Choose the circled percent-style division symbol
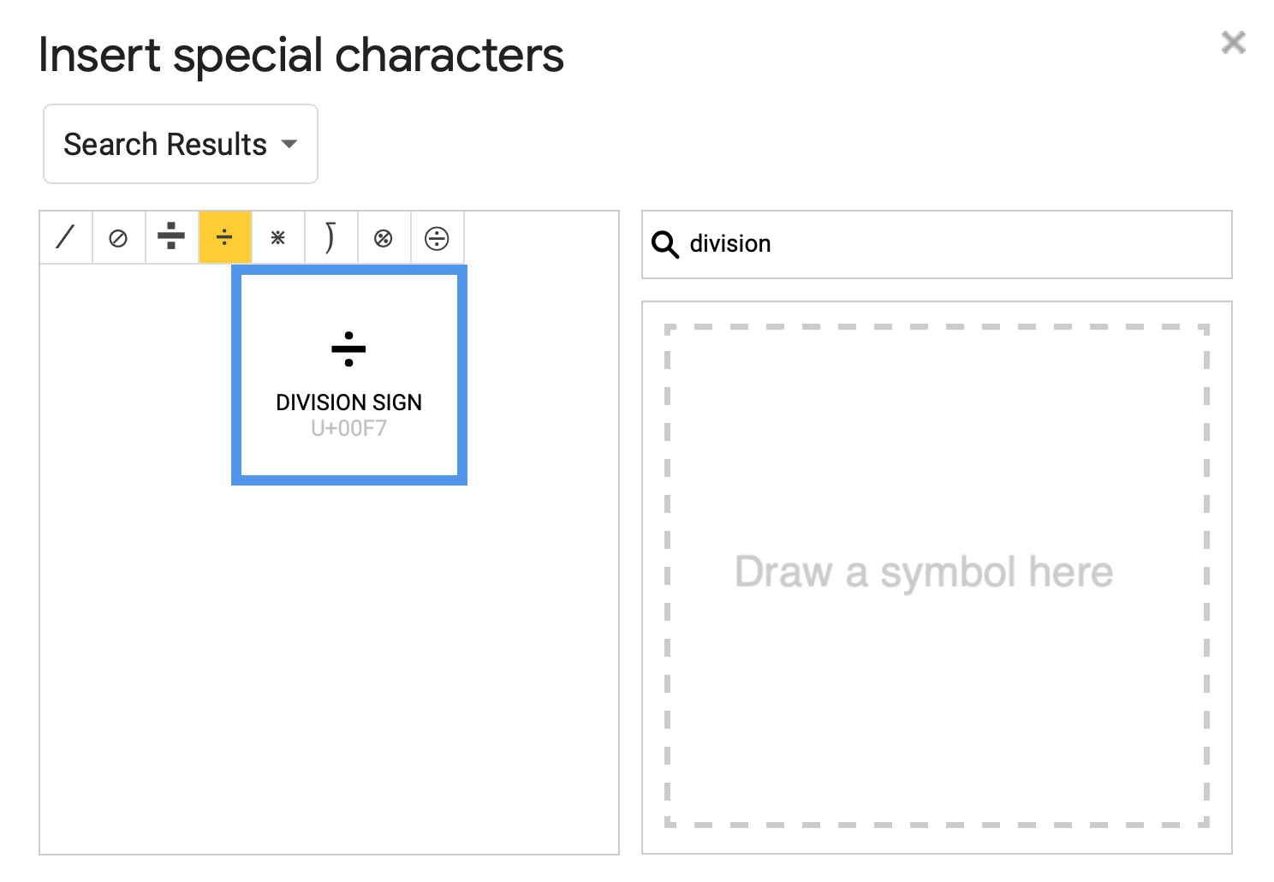Viewport: 1274px width, 882px height. pos(384,237)
